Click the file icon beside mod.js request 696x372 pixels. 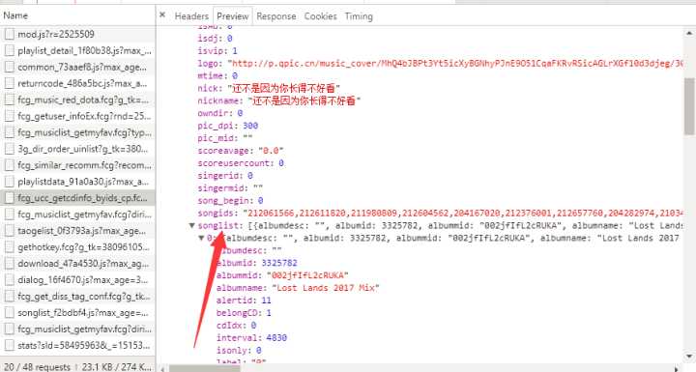(x=9, y=34)
